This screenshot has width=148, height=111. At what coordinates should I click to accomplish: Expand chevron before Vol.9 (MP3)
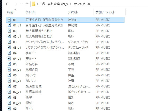(x=71, y=4)
